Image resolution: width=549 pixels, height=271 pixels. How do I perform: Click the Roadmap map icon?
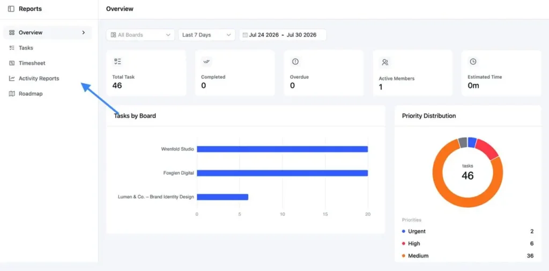tap(12, 94)
